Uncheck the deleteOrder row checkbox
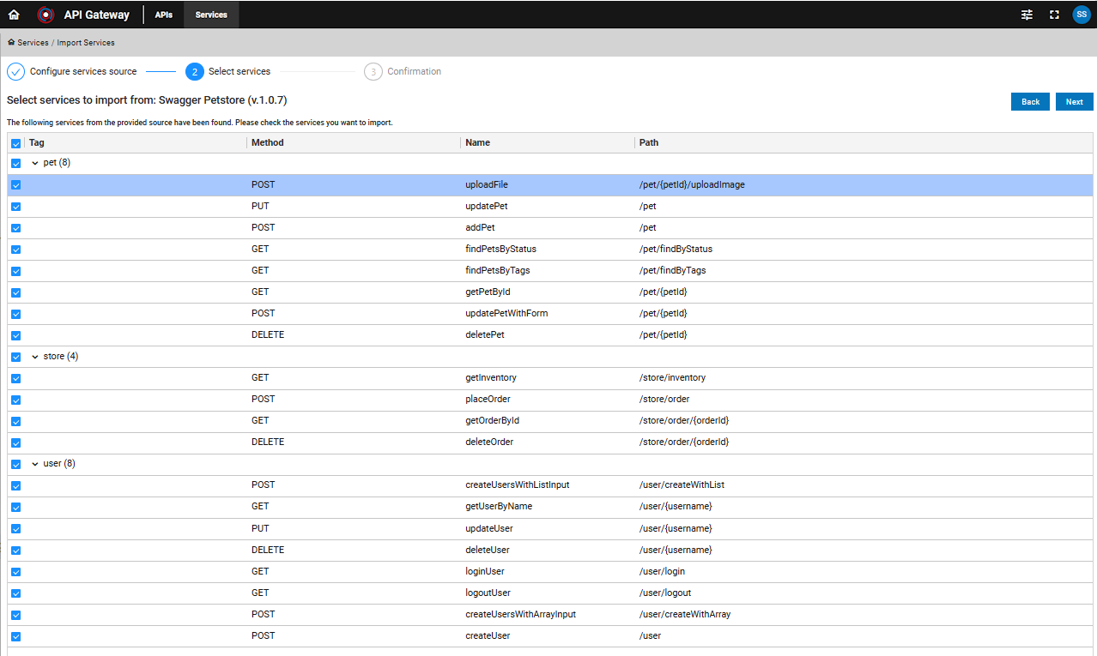Viewport: 1097px width, 656px height. tap(15, 442)
